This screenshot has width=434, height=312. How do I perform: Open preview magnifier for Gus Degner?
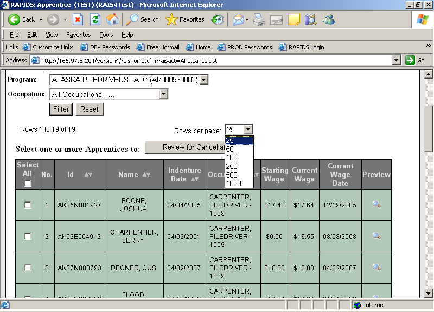(376, 267)
